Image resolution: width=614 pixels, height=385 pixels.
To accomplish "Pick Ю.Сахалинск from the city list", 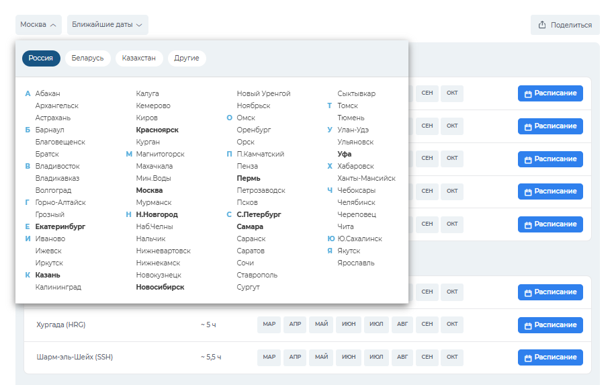I will [x=360, y=239].
